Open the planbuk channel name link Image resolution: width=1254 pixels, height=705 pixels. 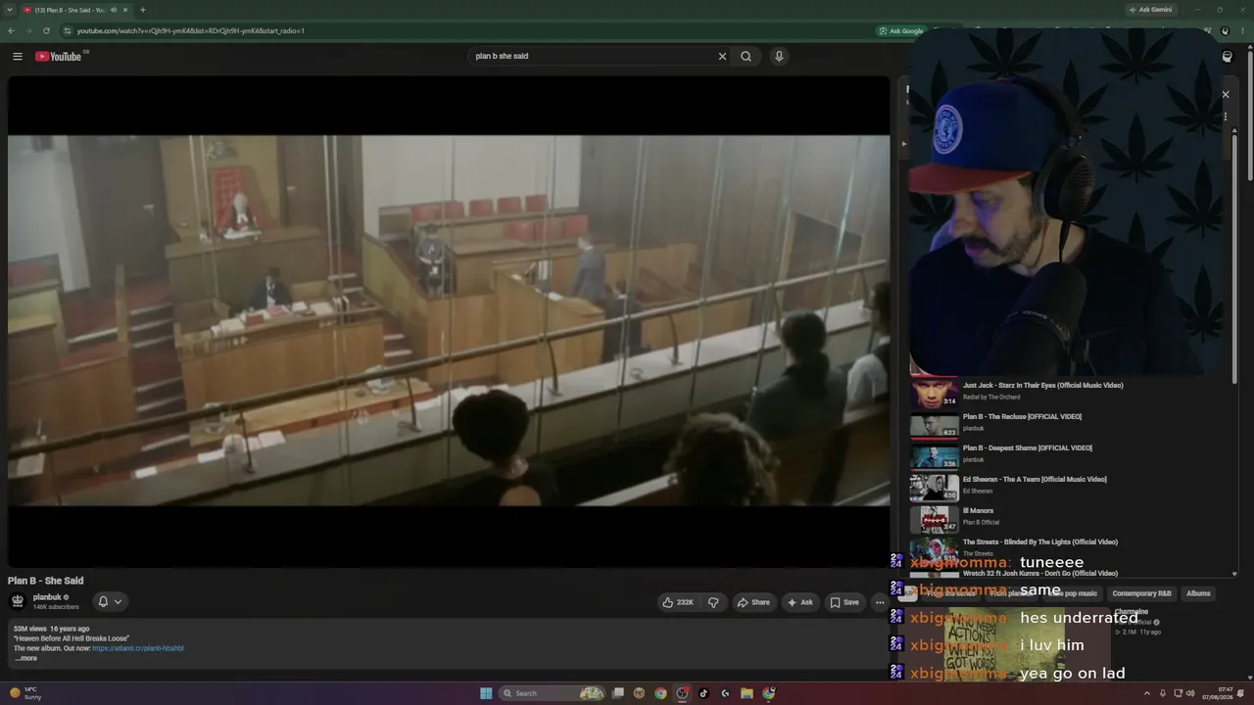47,597
